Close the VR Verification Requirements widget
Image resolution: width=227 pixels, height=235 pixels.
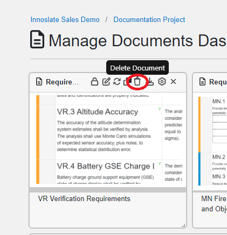(x=174, y=82)
